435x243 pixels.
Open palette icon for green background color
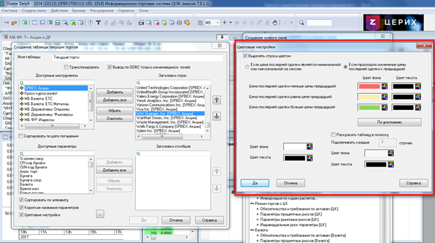coord(384,107)
